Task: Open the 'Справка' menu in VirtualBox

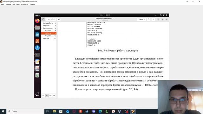Action: pos(32,4)
